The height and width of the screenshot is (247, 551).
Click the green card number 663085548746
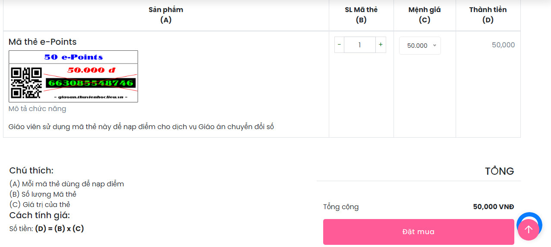[91, 83]
